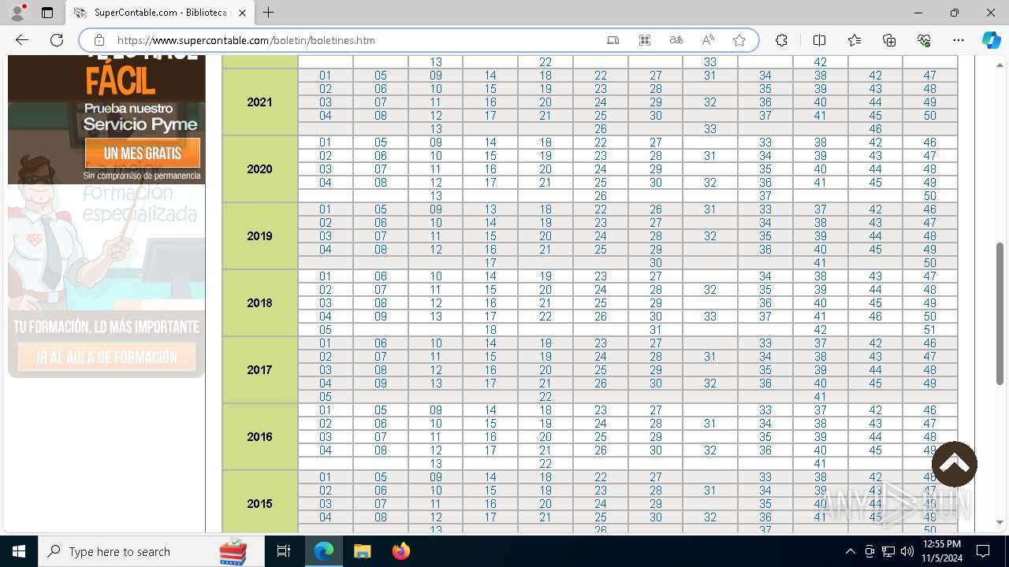Open bulletin 50 of year 2021

930,116
